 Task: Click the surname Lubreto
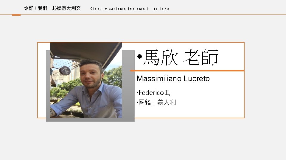197,79
